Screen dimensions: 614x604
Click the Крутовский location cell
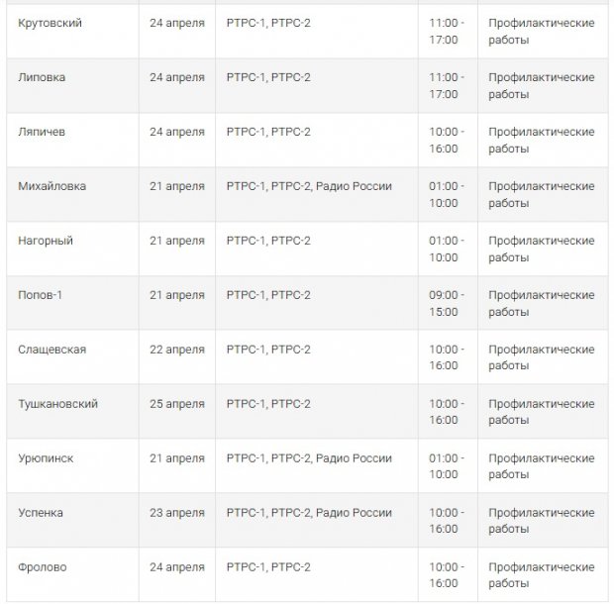72,32
